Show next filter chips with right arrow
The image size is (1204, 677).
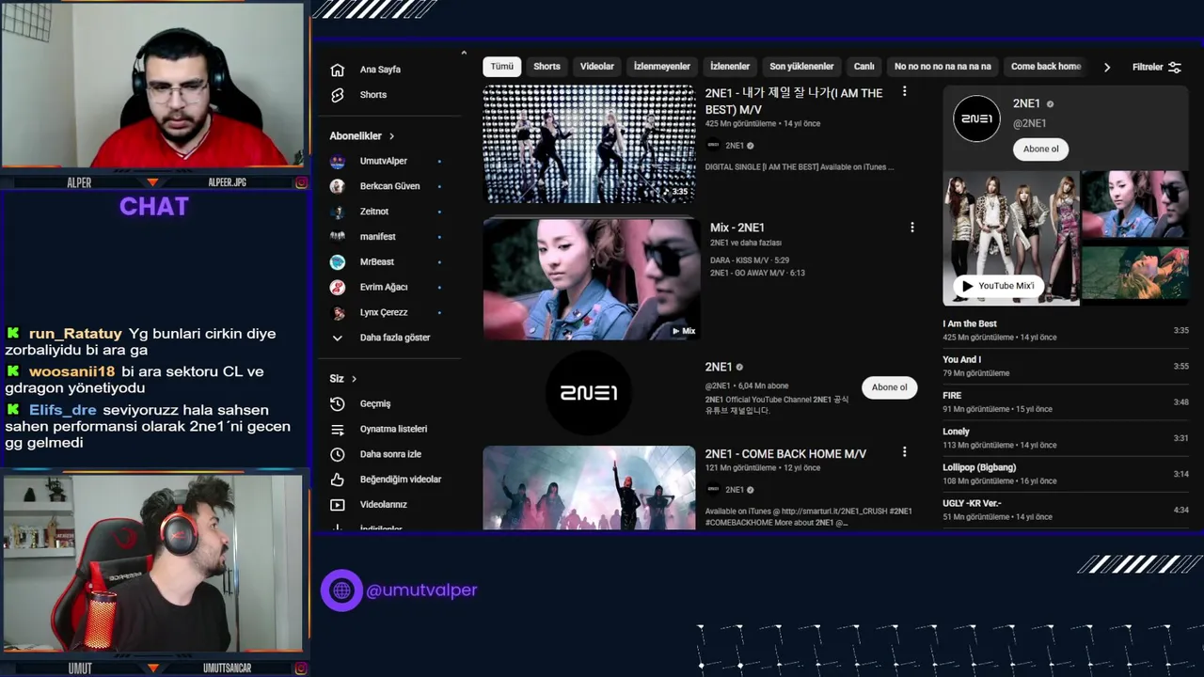tap(1107, 67)
